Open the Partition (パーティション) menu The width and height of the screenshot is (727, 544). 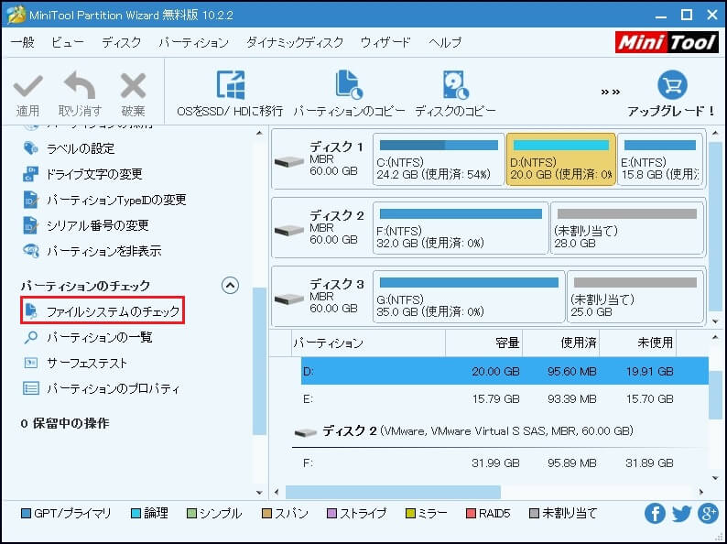click(x=194, y=42)
